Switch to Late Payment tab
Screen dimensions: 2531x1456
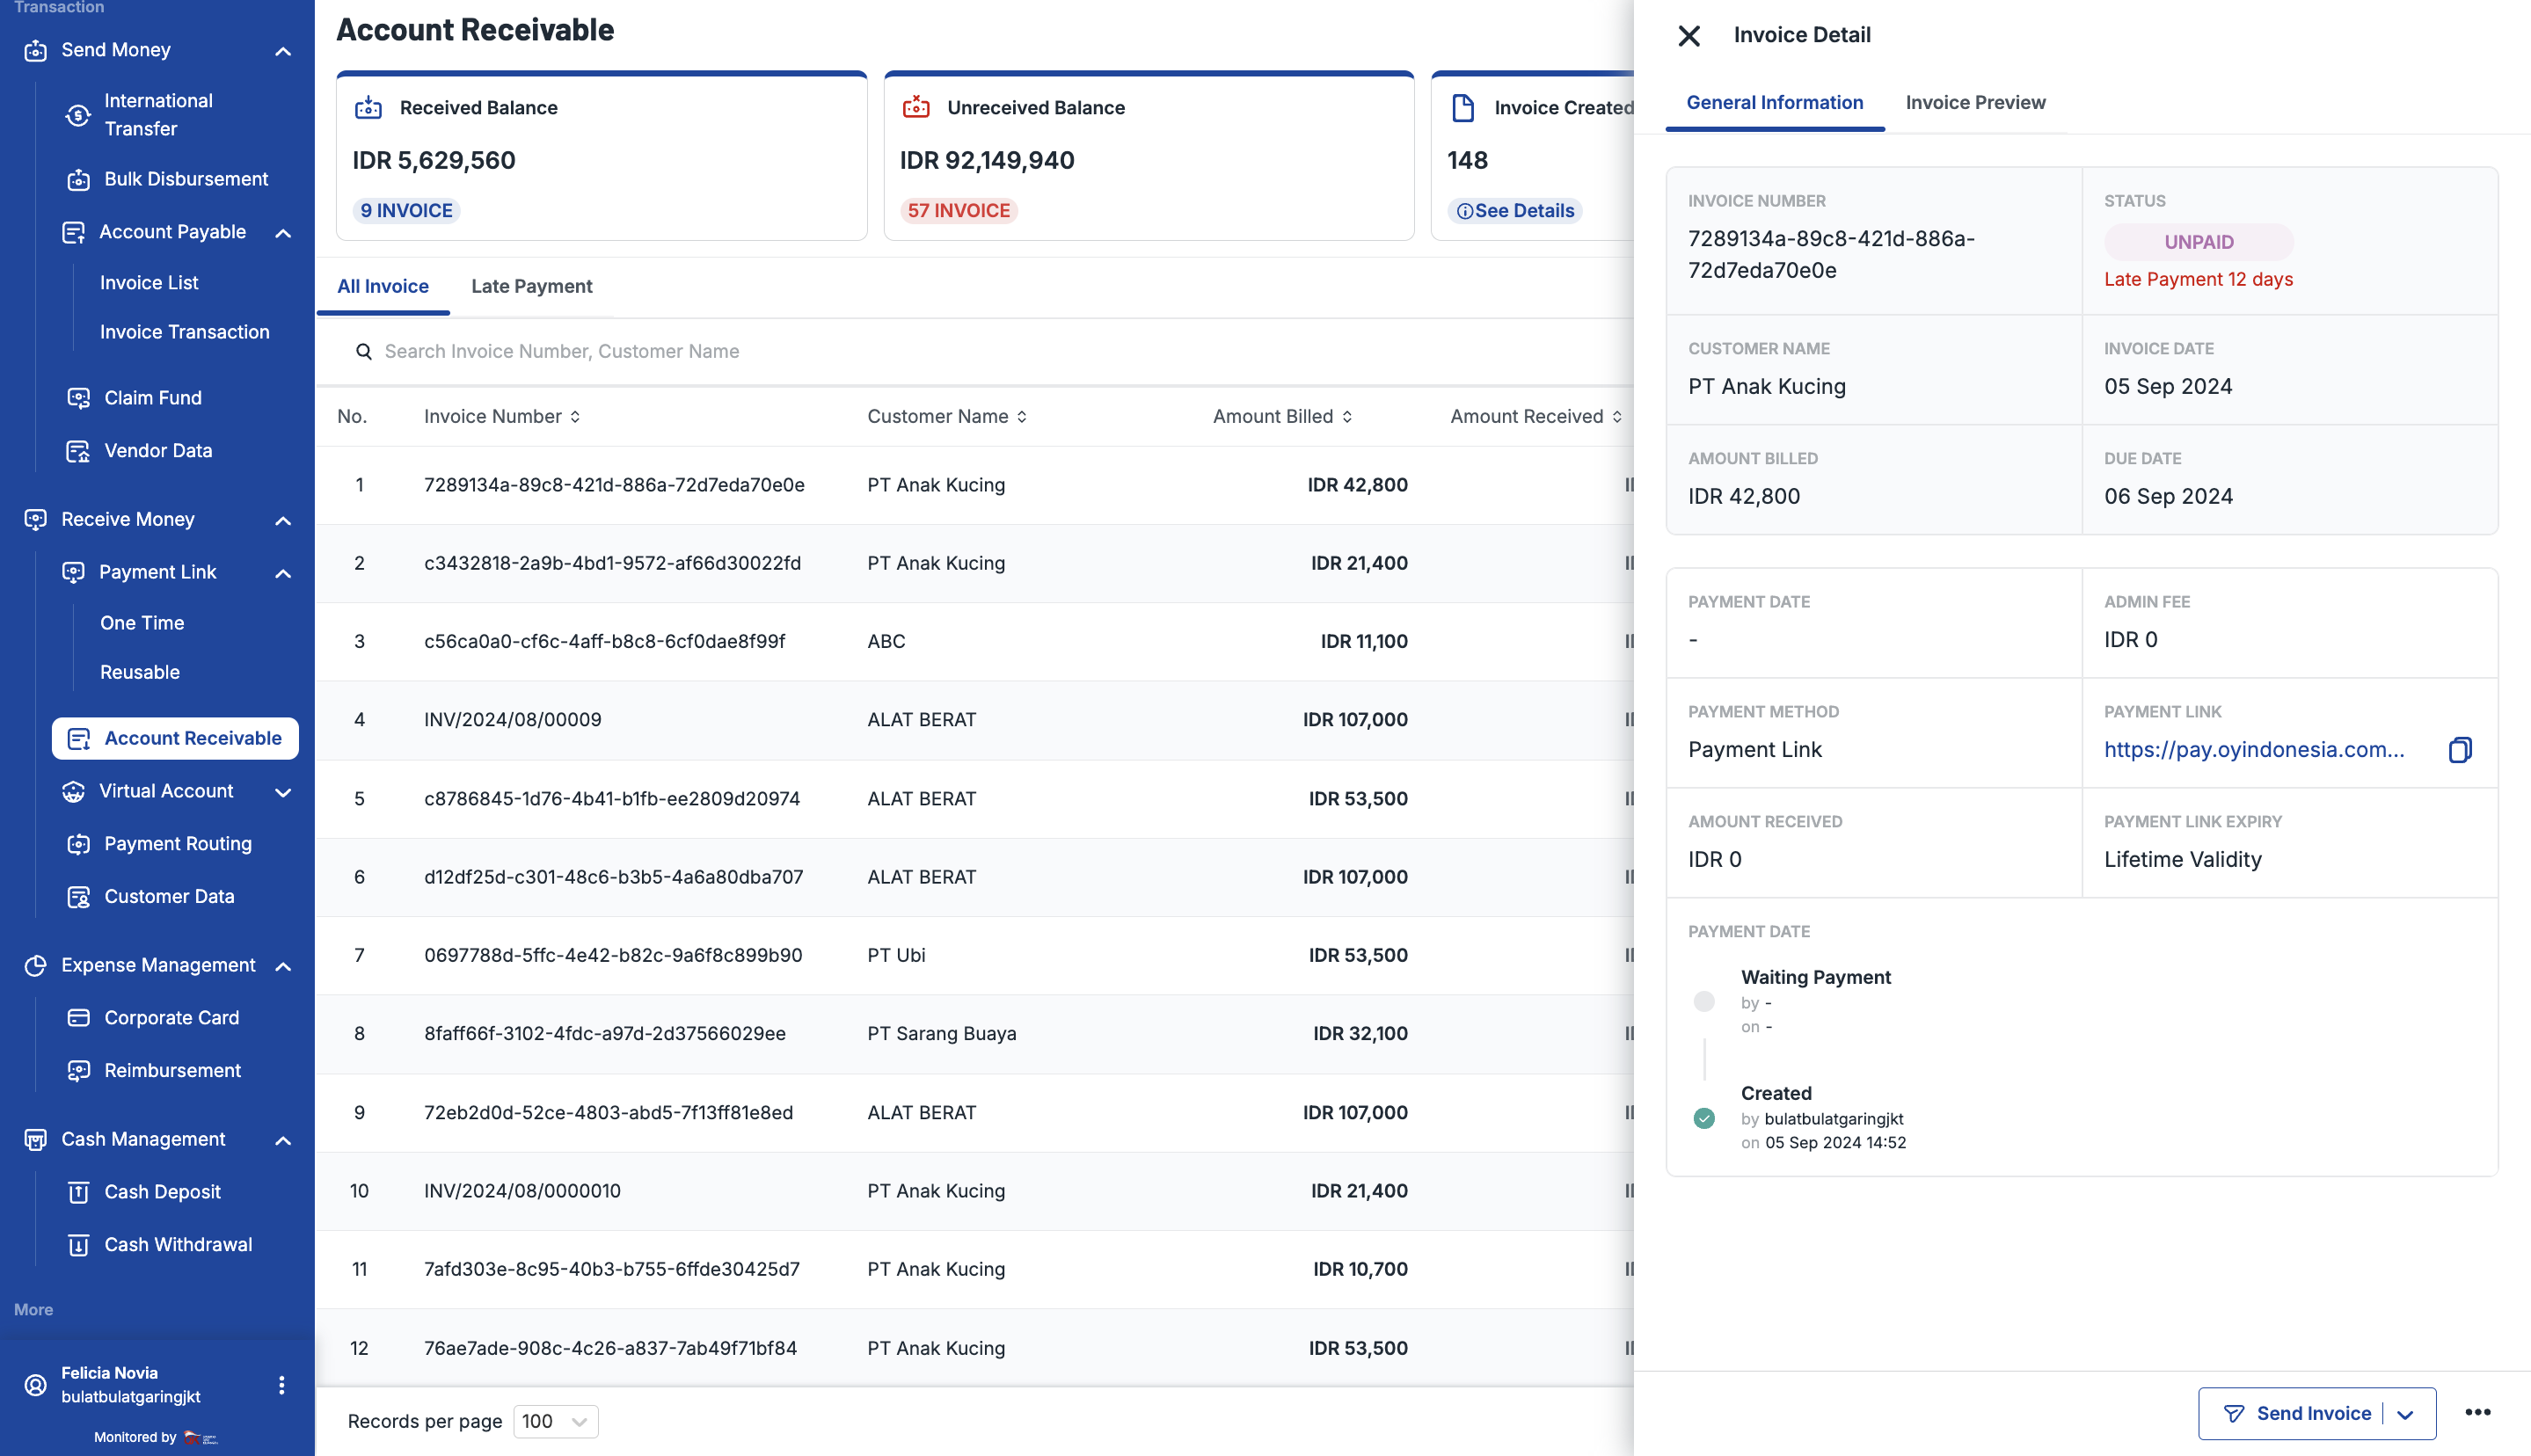pyautogui.click(x=531, y=286)
